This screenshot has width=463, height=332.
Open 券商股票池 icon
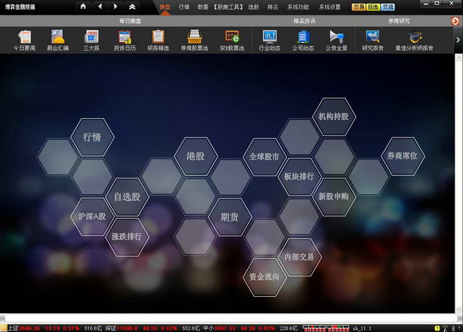point(194,37)
